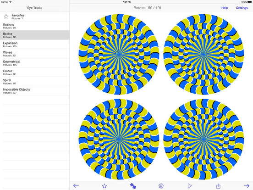Select the Rotate category
Screen dimensions: 253x190
(x=35, y=35)
